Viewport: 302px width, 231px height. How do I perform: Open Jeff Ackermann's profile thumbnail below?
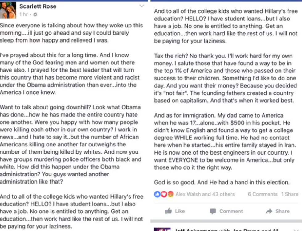point(162,229)
